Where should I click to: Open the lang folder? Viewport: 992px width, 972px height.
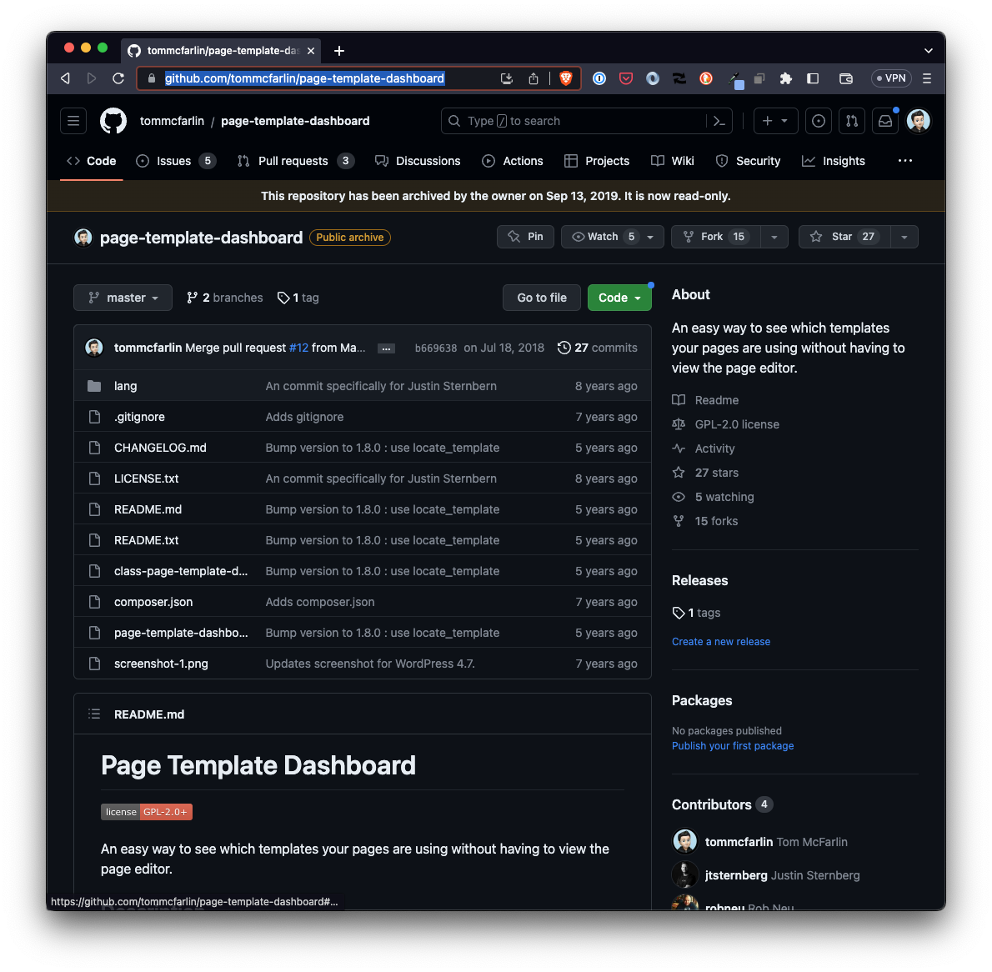[x=125, y=386]
